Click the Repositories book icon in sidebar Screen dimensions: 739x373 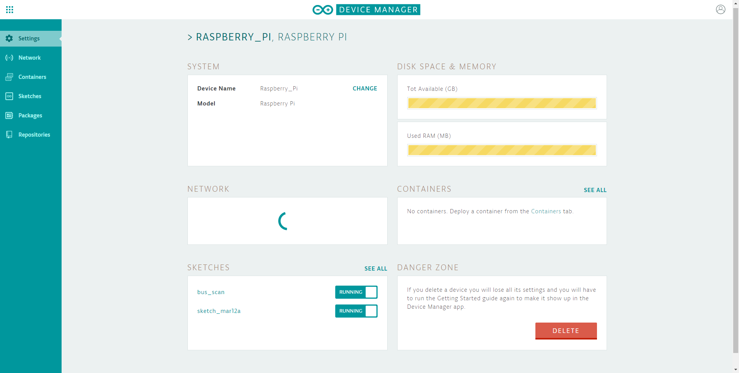9,135
